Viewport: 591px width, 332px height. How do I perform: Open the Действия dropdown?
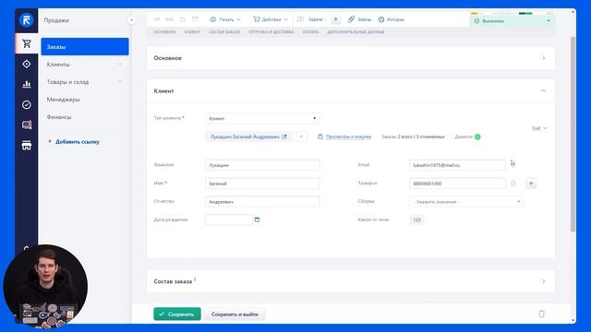coord(271,19)
